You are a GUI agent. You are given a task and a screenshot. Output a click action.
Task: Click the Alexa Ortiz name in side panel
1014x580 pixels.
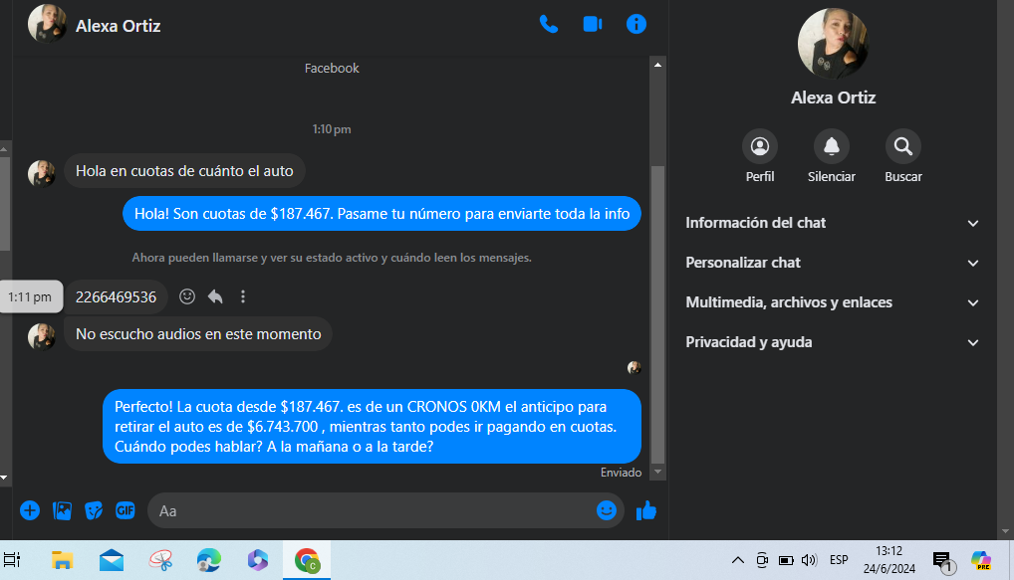pyautogui.click(x=833, y=97)
